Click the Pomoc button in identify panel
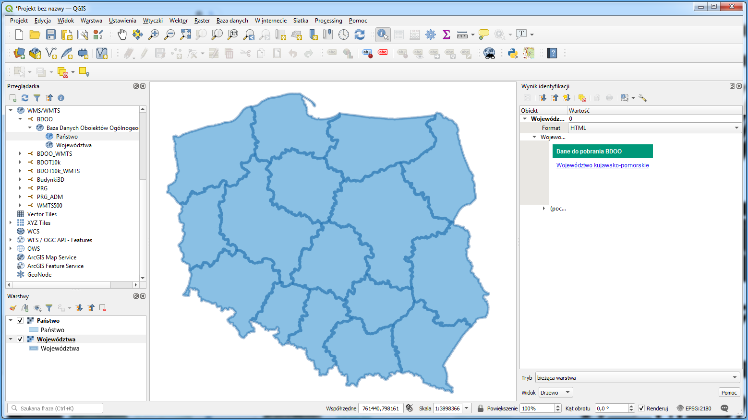Screen dimensions: 748x420 [729, 392]
